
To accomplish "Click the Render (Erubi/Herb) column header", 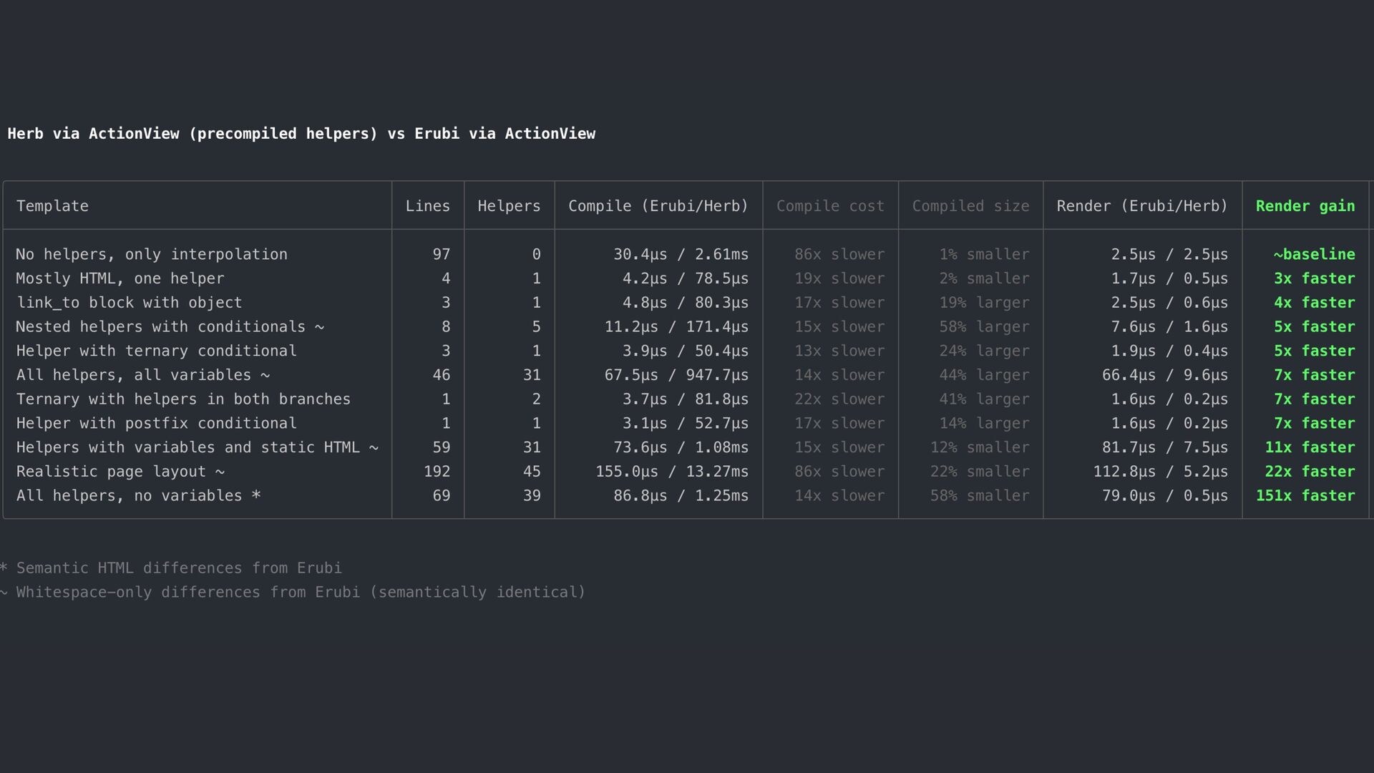I will coord(1141,206).
